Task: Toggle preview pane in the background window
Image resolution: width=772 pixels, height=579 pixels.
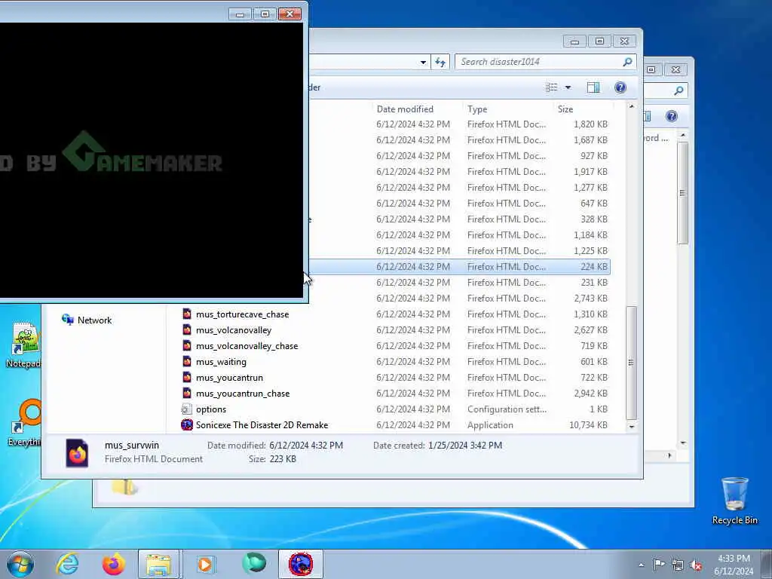Action: (x=648, y=115)
